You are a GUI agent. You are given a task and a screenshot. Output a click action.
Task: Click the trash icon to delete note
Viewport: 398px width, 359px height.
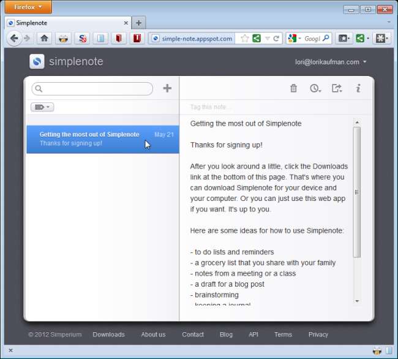click(293, 88)
